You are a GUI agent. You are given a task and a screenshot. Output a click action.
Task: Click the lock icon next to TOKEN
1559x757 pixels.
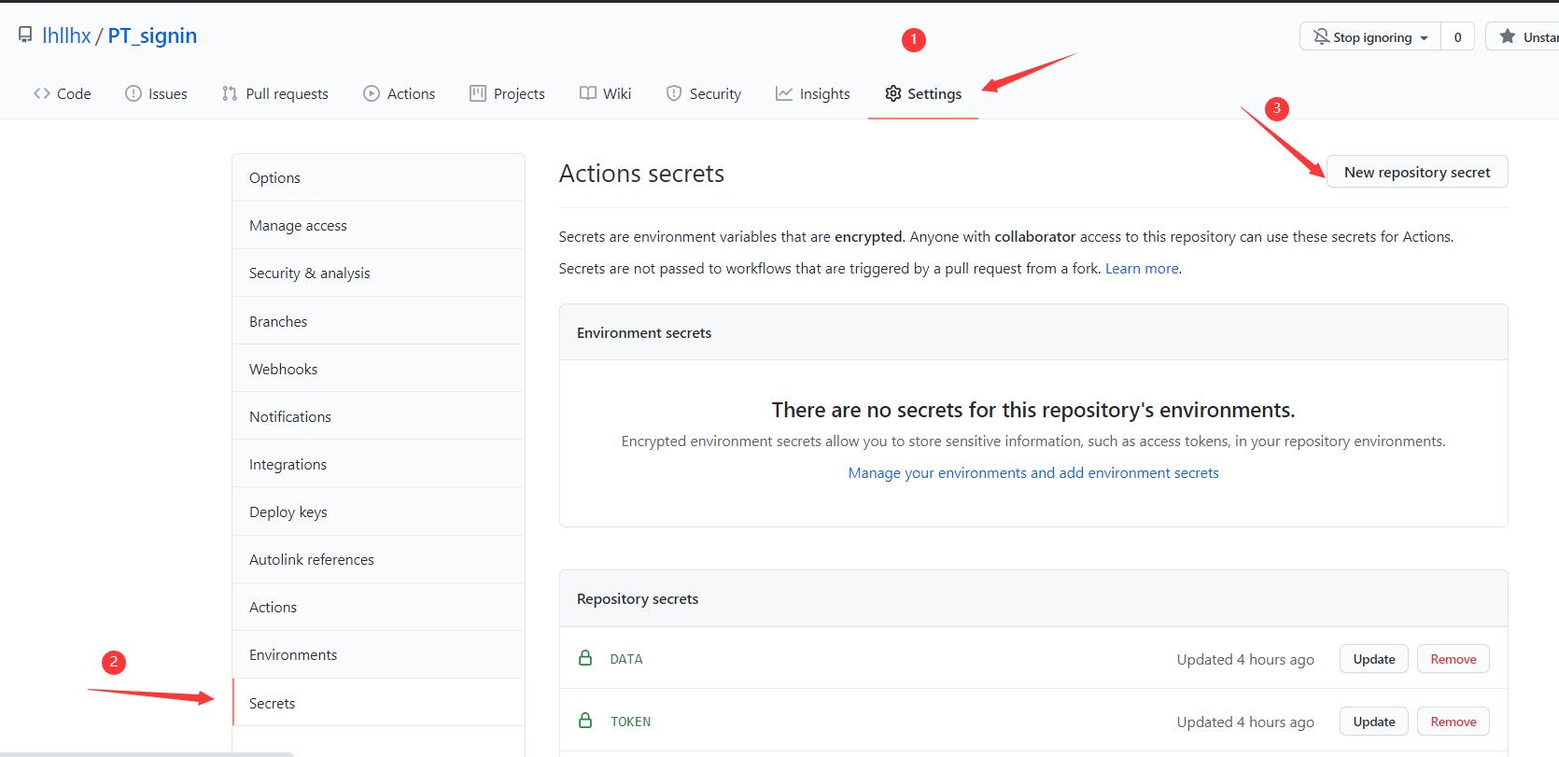coord(585,721)
